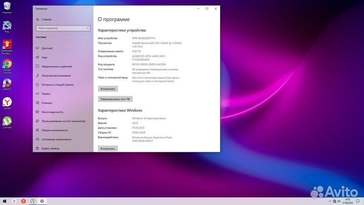The width and height of the screenshot is (364, 205).
Task: Click Копировать under Windows specifications
Action: pos(108,148)
